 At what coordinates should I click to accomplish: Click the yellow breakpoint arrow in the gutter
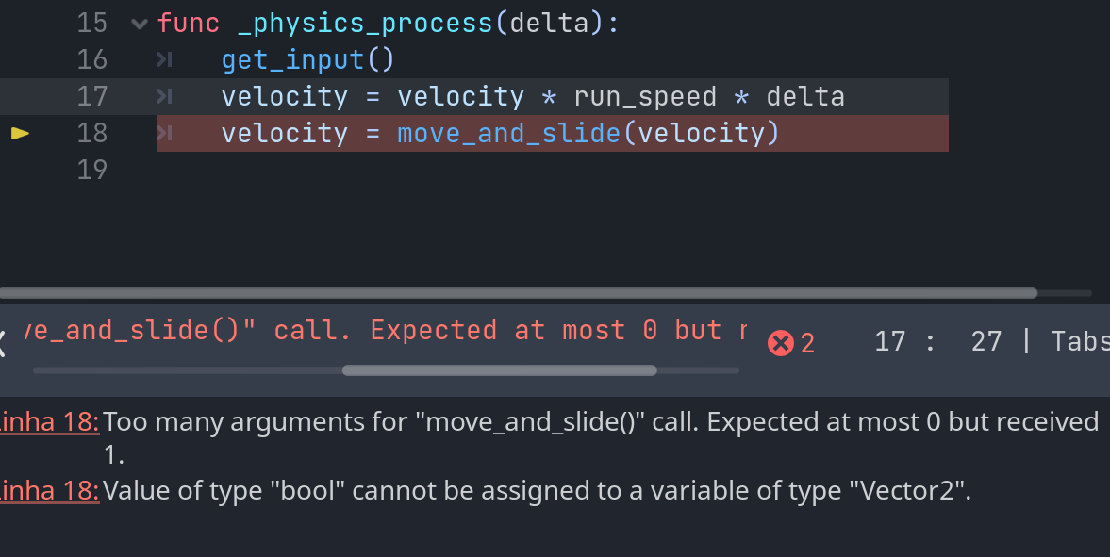click(x=20, y=134)
